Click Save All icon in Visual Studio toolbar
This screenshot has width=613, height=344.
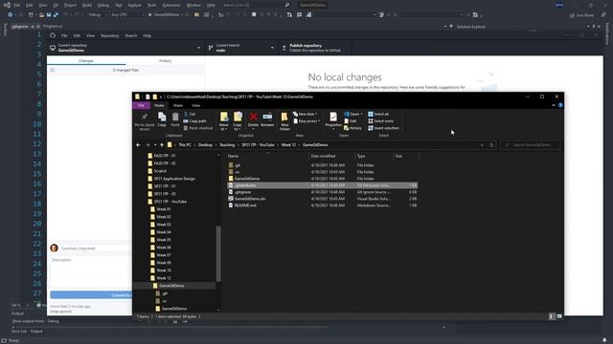(56, 15)
